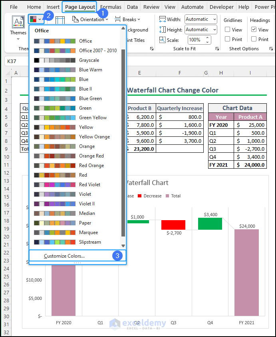Select the Office 2007 - 2010 palette
276x337 pixels.
click(75, 51)
